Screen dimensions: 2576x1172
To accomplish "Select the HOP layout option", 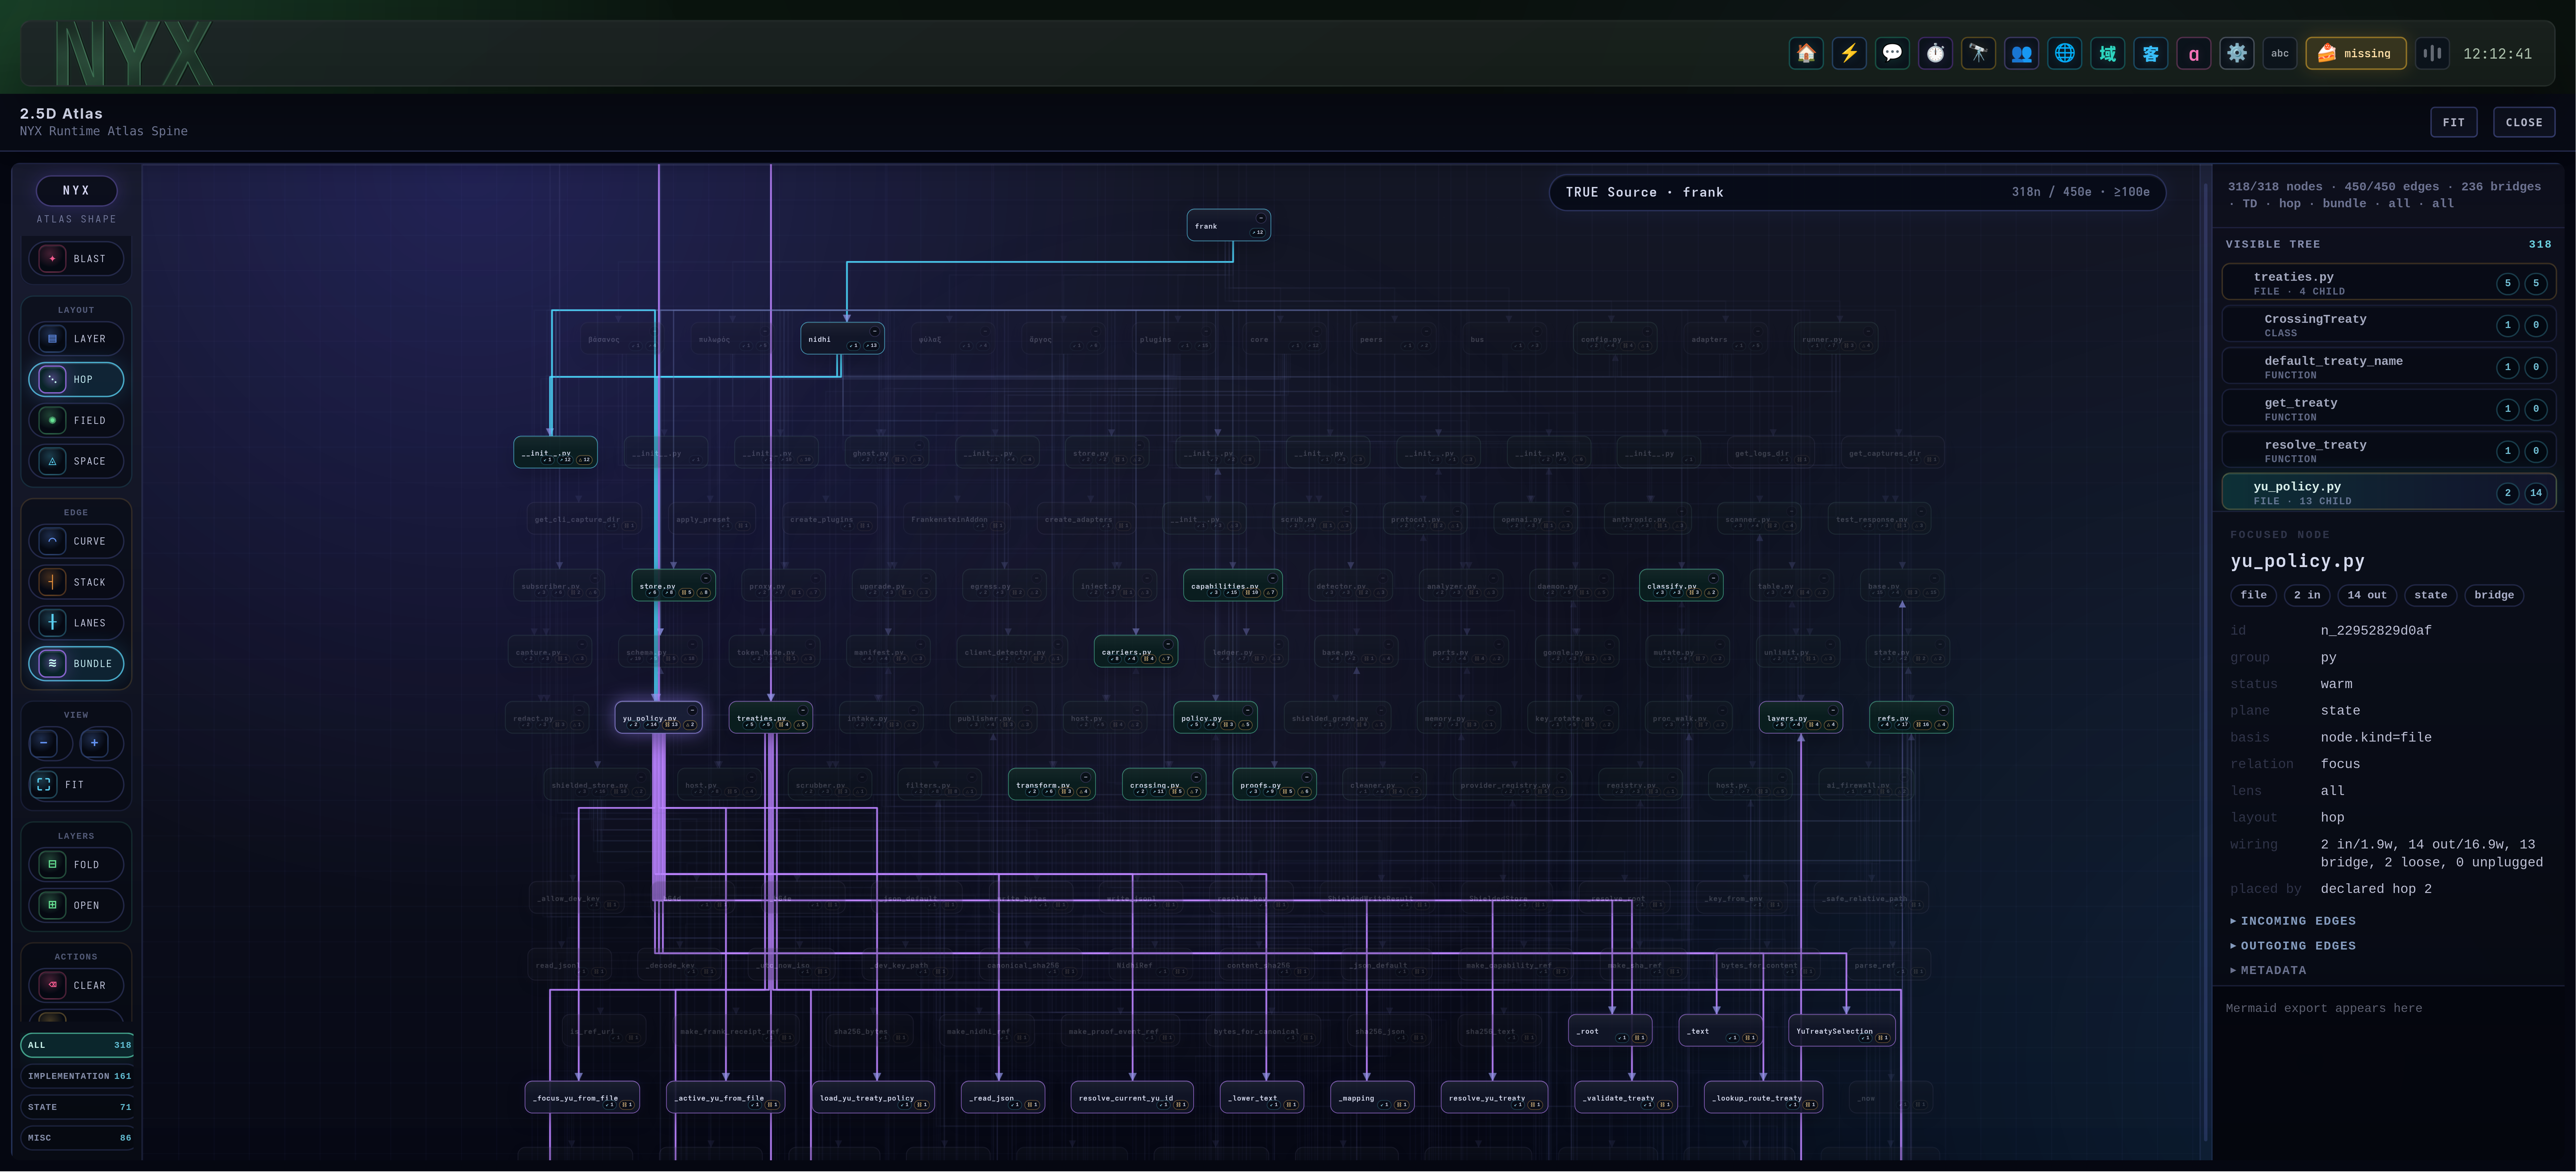I will click(x=76, y=380).
